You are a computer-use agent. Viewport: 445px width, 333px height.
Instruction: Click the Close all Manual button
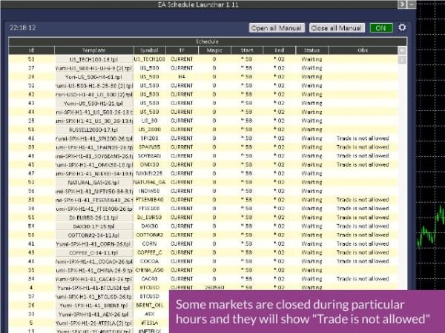pyautogui.click(x=337, y=28)
